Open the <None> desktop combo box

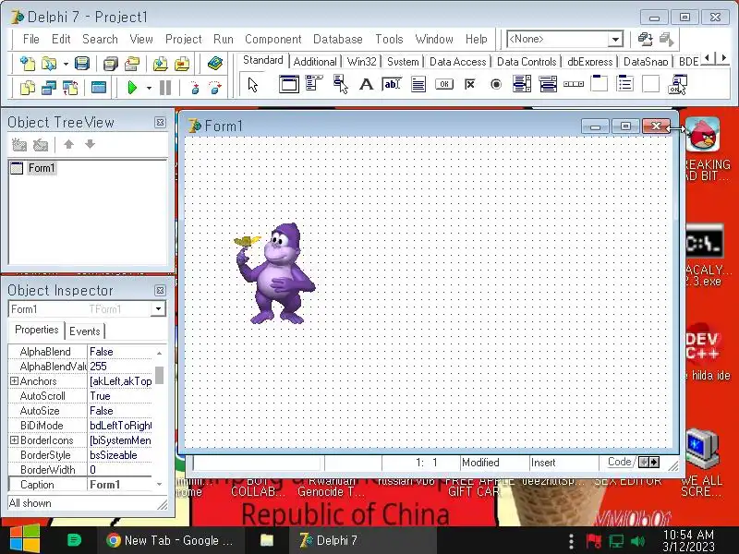(614, 40)
